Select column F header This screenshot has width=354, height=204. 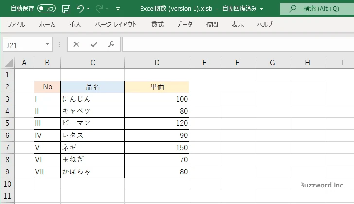coord(237,63)
